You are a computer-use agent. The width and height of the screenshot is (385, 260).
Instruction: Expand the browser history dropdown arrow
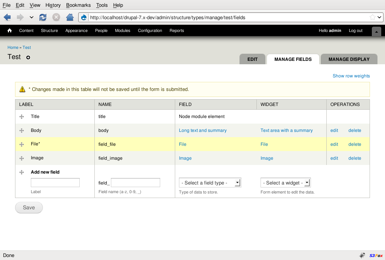[x=31, y=17]
